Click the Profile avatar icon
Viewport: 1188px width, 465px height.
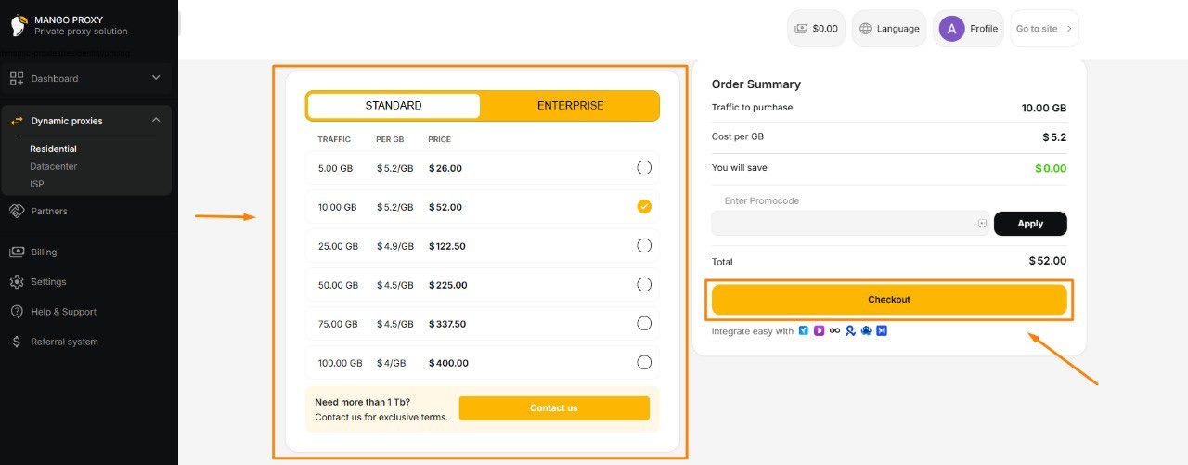pyautogui.click(x=951, y=29)
